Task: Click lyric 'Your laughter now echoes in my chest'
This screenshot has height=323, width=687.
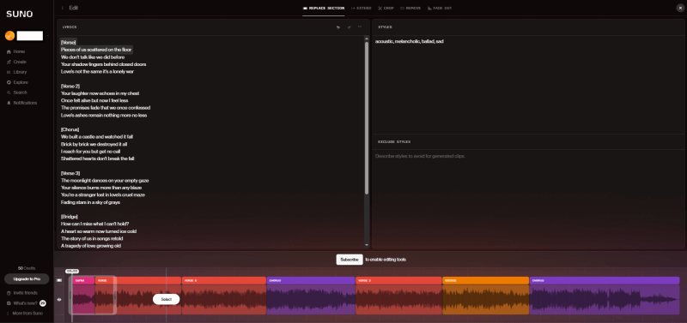Action: 100,93
